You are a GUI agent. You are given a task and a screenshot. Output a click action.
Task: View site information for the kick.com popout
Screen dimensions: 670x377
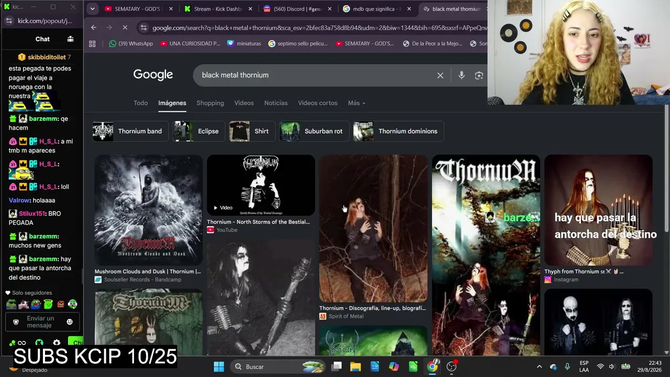click(9, 20)
